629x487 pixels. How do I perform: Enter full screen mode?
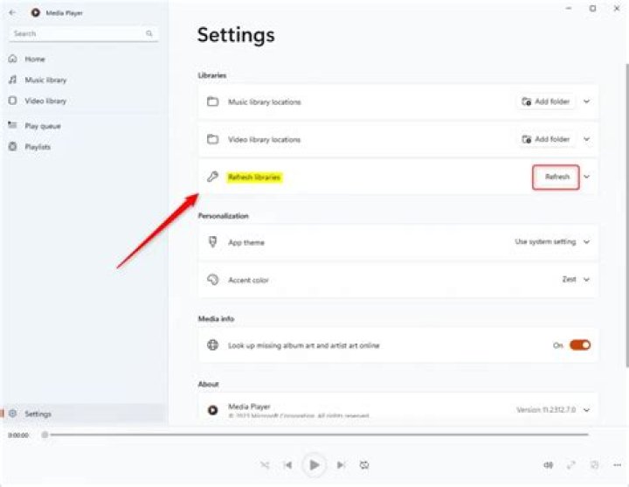click(x=571, y=465)
